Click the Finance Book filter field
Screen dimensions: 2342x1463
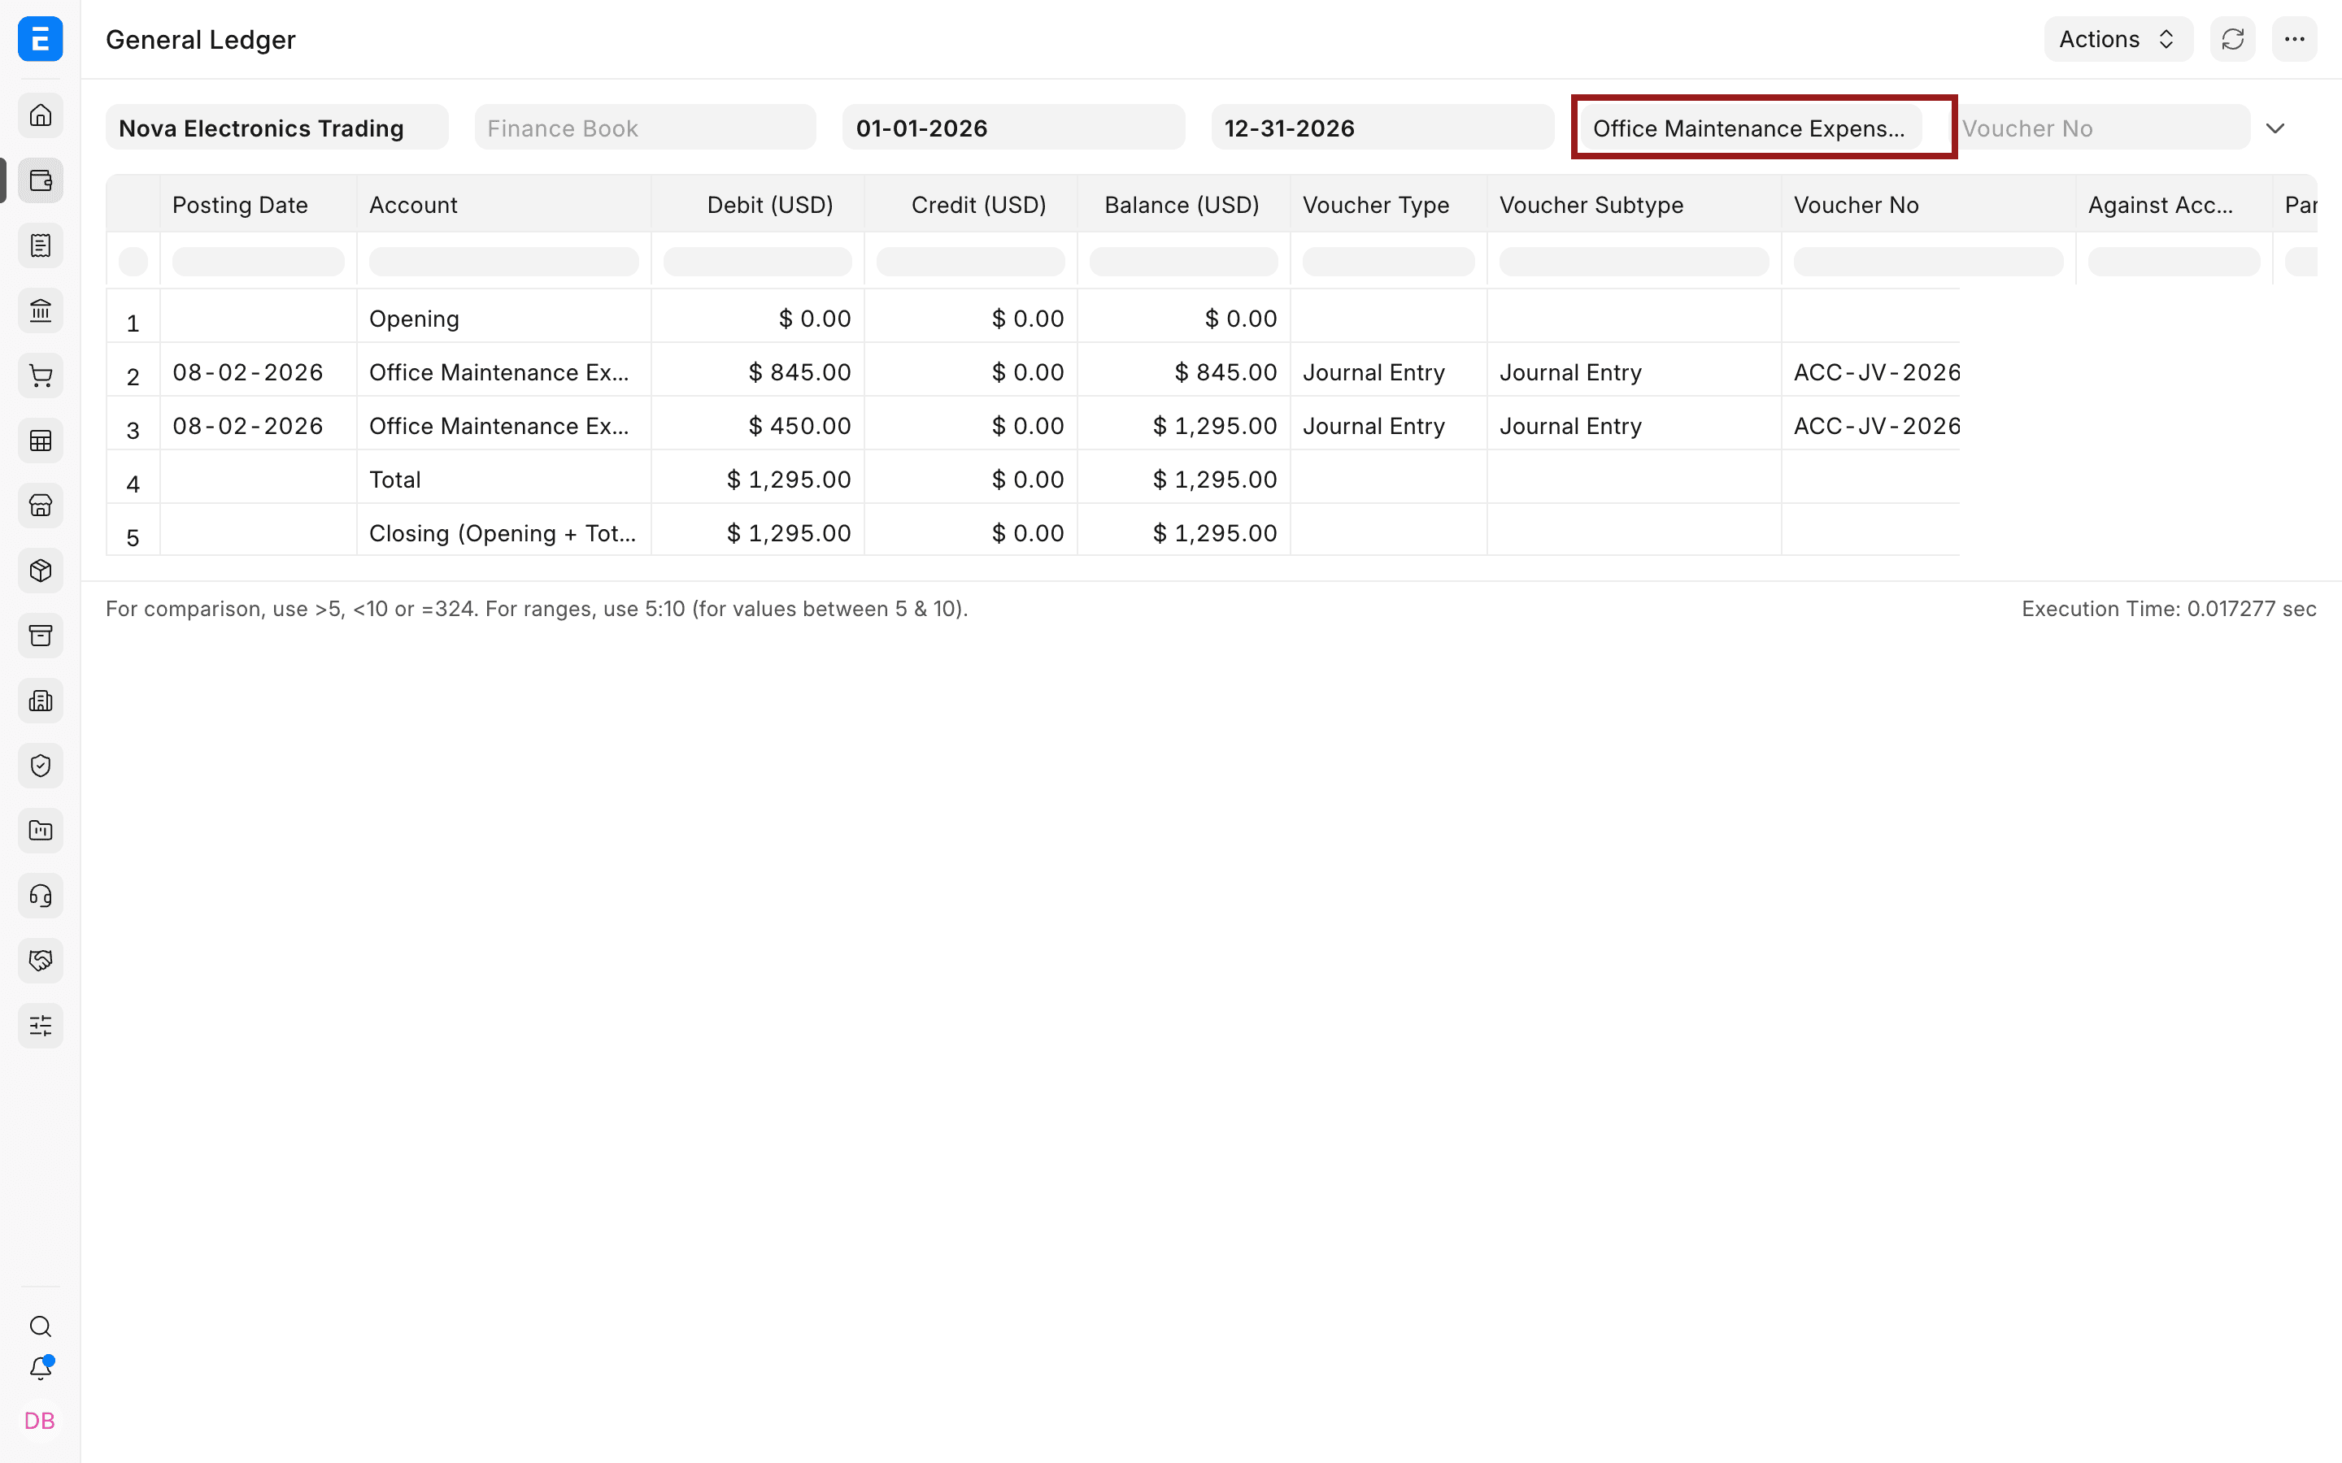coord(646,128)
